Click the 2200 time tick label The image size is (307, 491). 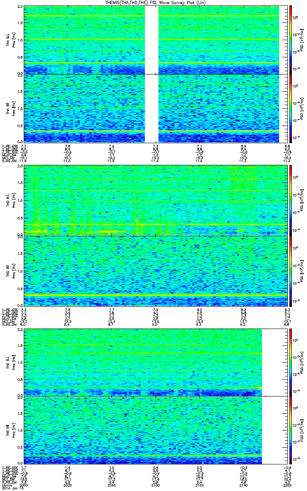pyautogui.click(x=287, y=485)
